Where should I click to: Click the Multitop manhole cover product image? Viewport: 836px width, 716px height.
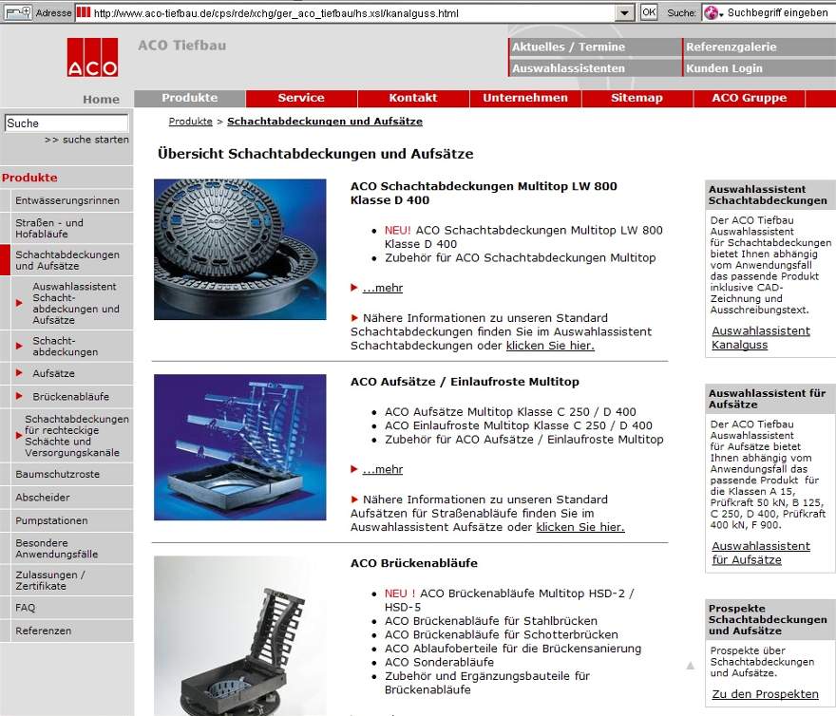click(x=239, y=249)
